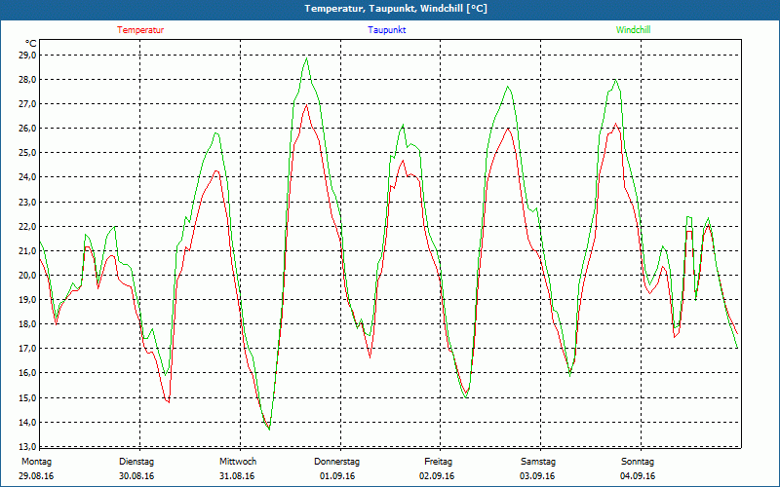The width and height of the screenshot is (780, 487).
Task: Click the 04.09.16 date label
Action: [x=638, y=476]
